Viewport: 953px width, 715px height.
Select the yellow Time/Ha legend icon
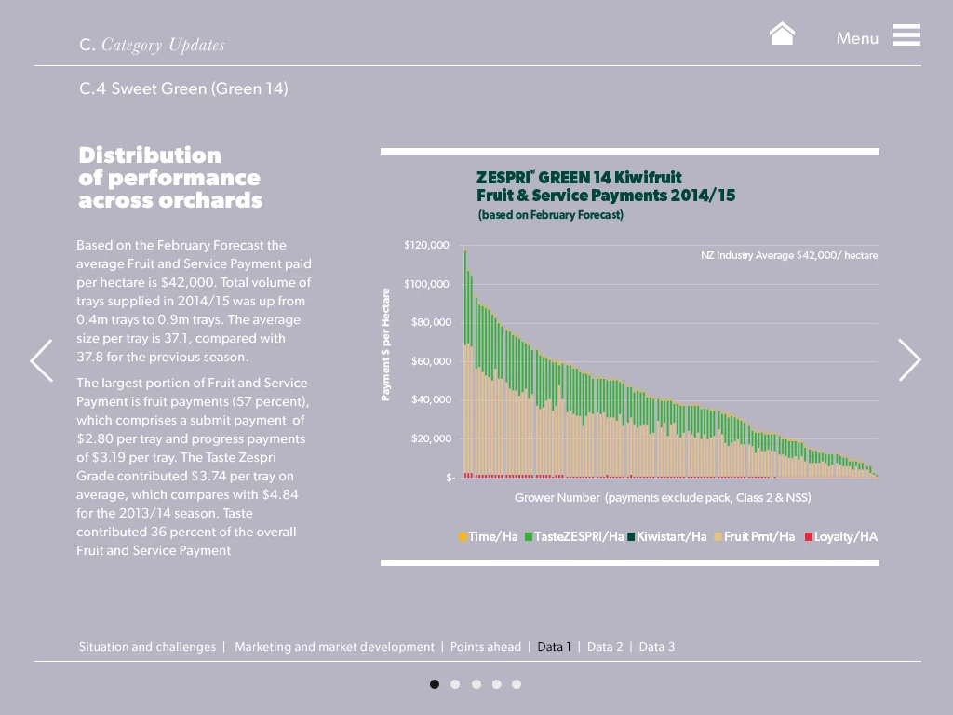click(x=462, y=536)
